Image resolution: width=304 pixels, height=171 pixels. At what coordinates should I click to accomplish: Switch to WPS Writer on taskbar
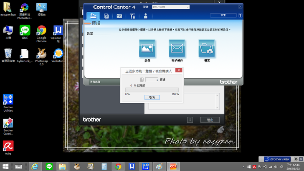click(x=132, y=166)
